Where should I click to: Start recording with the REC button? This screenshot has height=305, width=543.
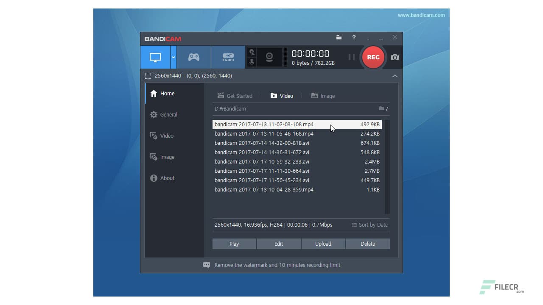pyautogui.click(x=373, y=57)
